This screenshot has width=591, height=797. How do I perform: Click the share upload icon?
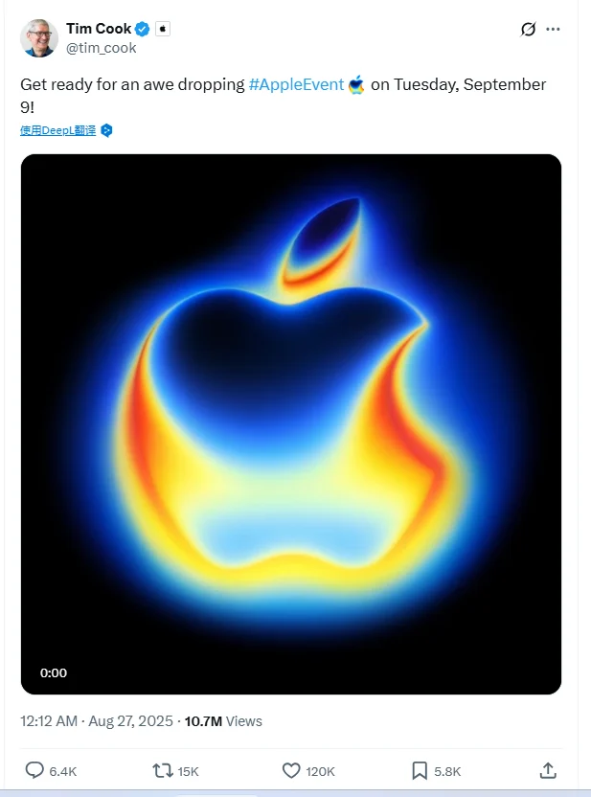tap(548, 770)
